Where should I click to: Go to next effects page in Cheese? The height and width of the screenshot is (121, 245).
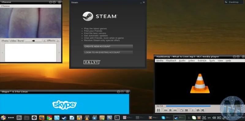click(x=58, y=41)
